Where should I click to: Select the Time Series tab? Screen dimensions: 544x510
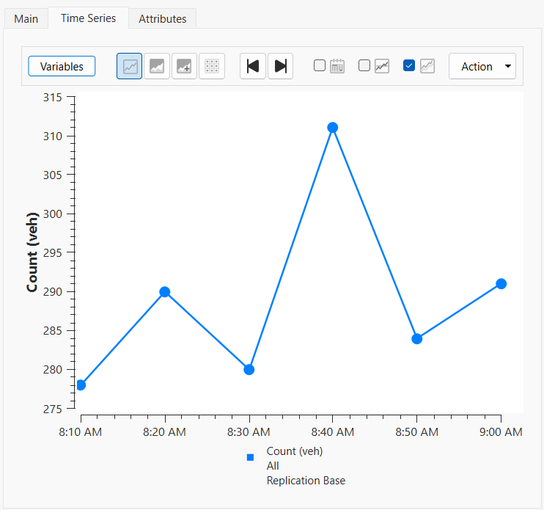pos(88,18)
